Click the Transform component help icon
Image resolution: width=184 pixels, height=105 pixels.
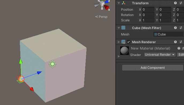tap(175, 3)
